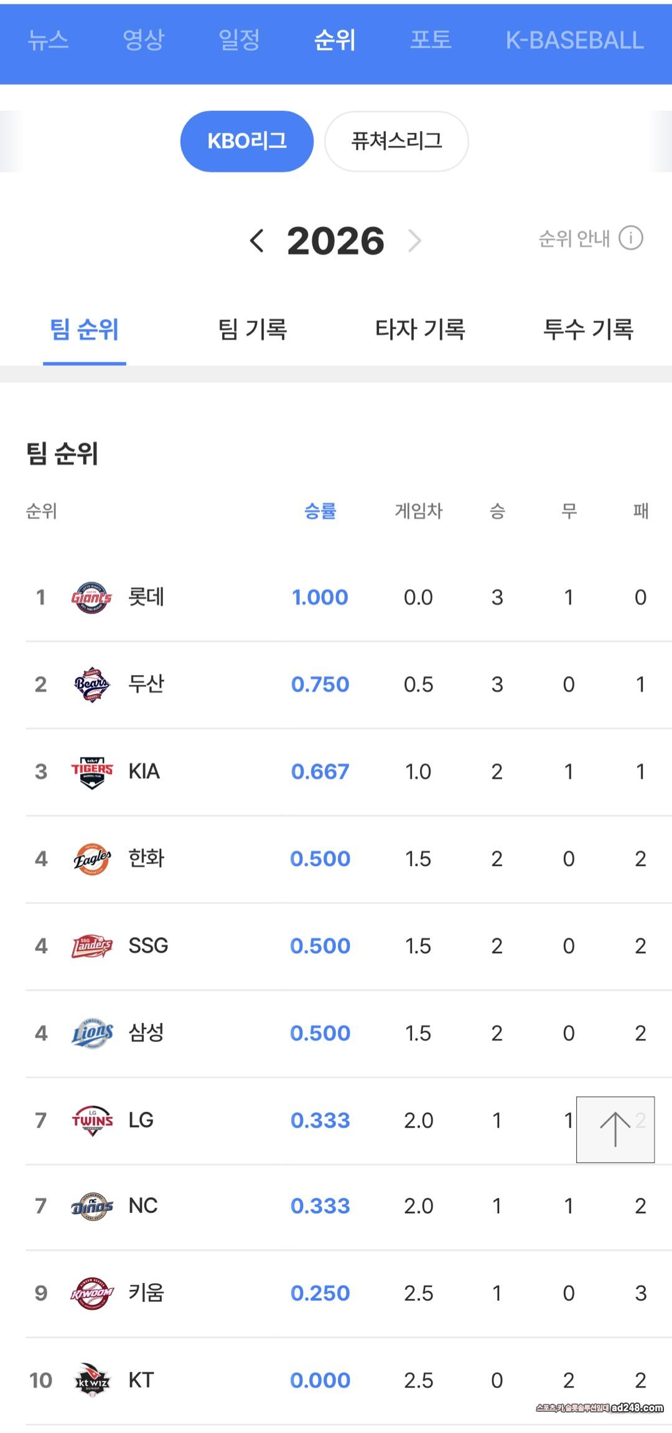Go to previous year with left chevron
Screen dimensions: 672x1433
point(256,241)
